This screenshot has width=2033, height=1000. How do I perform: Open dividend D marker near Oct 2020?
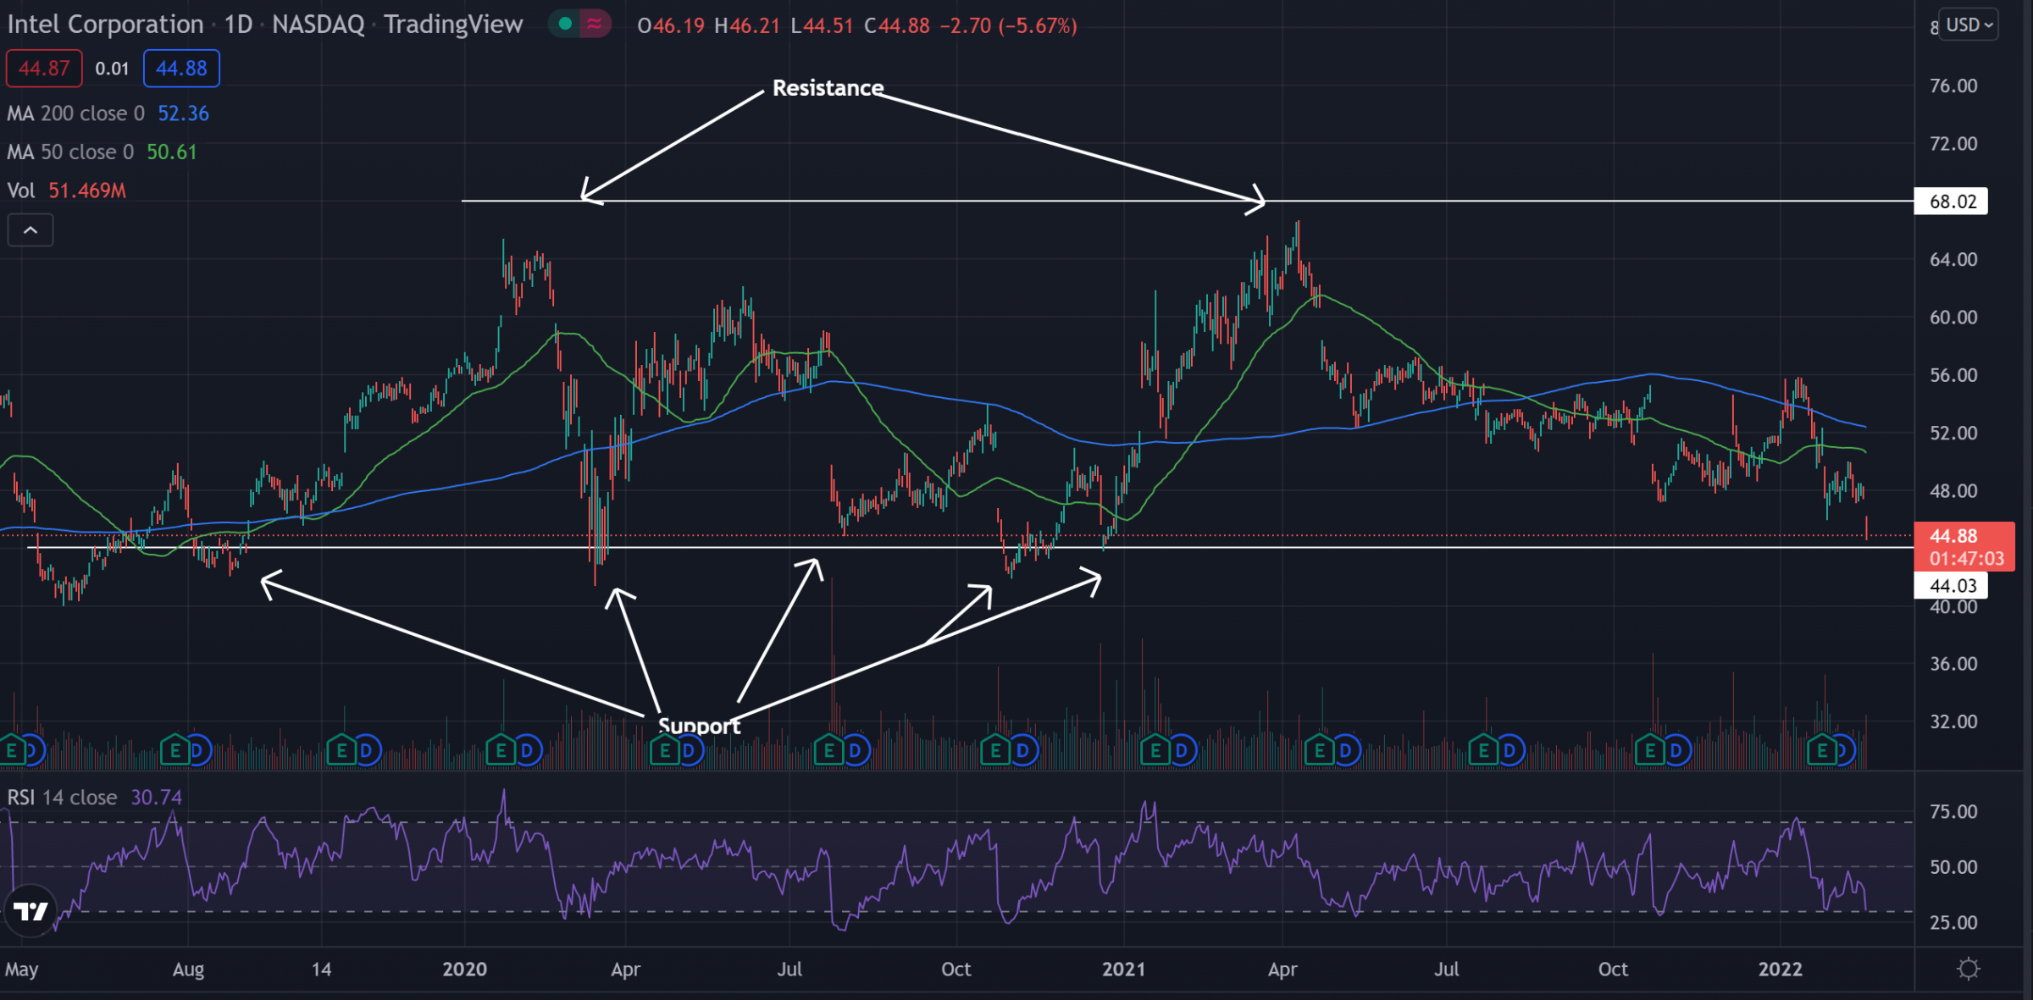[x=1022, y=750]
